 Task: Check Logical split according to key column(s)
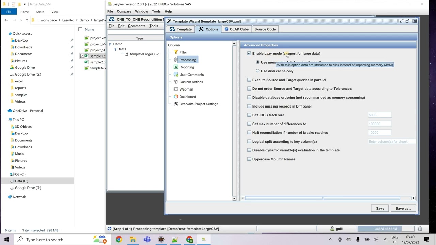[249, 142]
